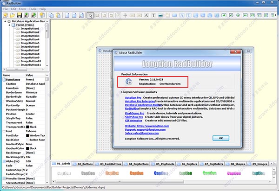Open the Edit menu
279x191 pixels.
tap(13, 9)
